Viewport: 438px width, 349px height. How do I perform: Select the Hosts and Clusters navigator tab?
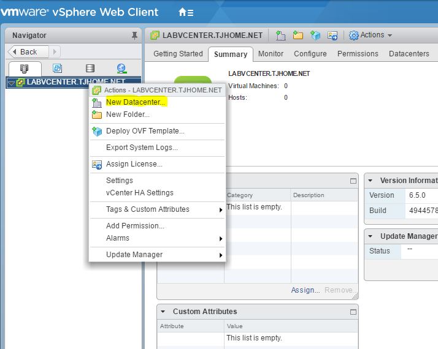pyautogui.click(x=25, y=69)
